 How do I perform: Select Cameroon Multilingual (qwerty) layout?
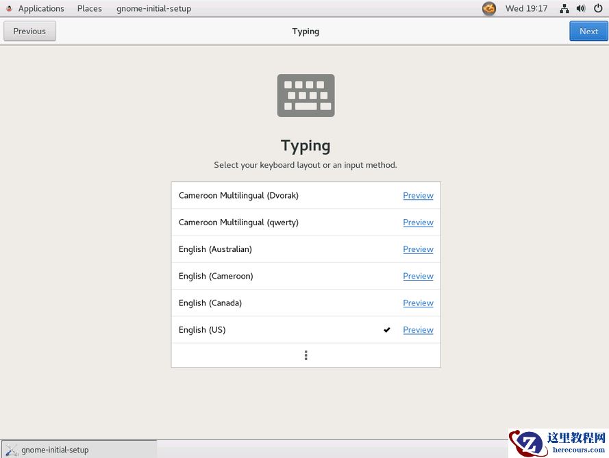306,222
